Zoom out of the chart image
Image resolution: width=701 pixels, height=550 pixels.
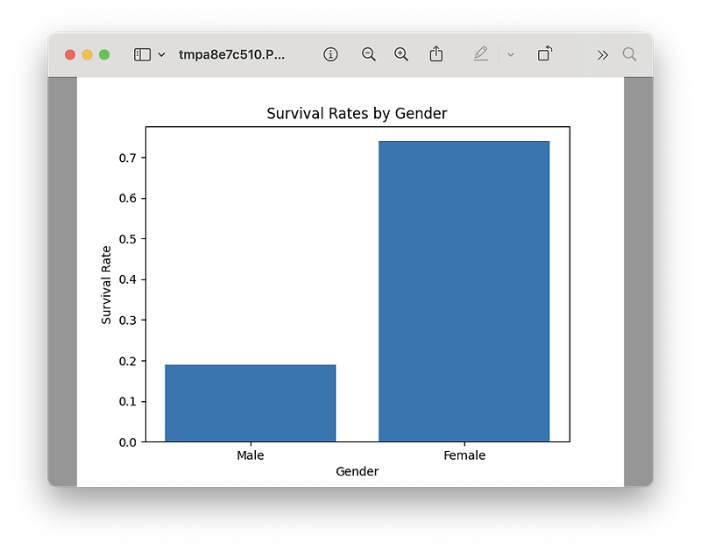(x=368, y=54)
